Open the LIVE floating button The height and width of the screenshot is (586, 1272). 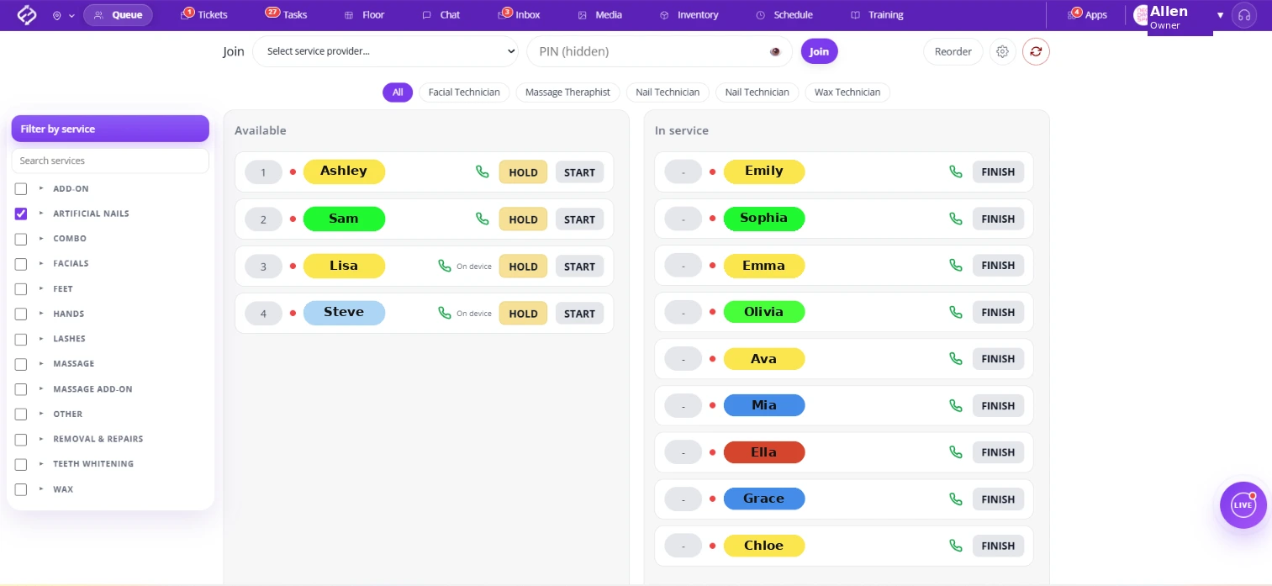click(1243, 504)
